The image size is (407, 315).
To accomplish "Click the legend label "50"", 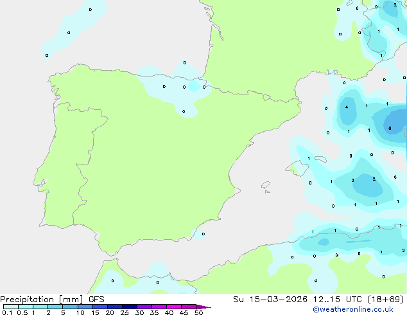I will coord(198,312).
